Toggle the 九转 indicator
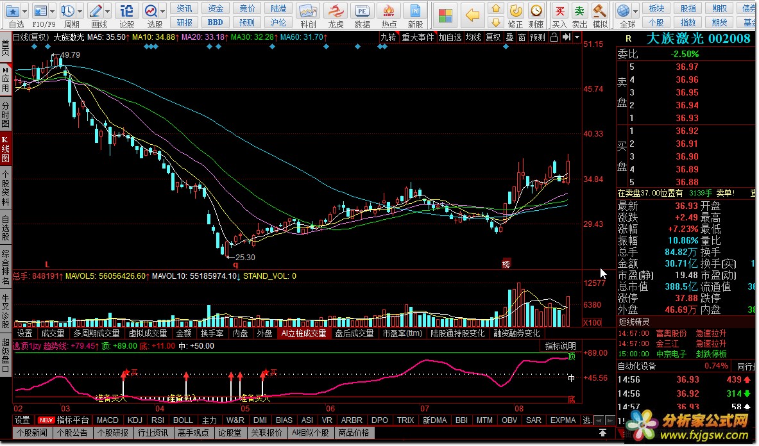The image size is (759, 446). tap(388, 37)
